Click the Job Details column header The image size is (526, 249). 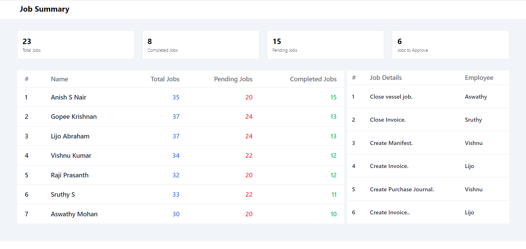(386, 78)
